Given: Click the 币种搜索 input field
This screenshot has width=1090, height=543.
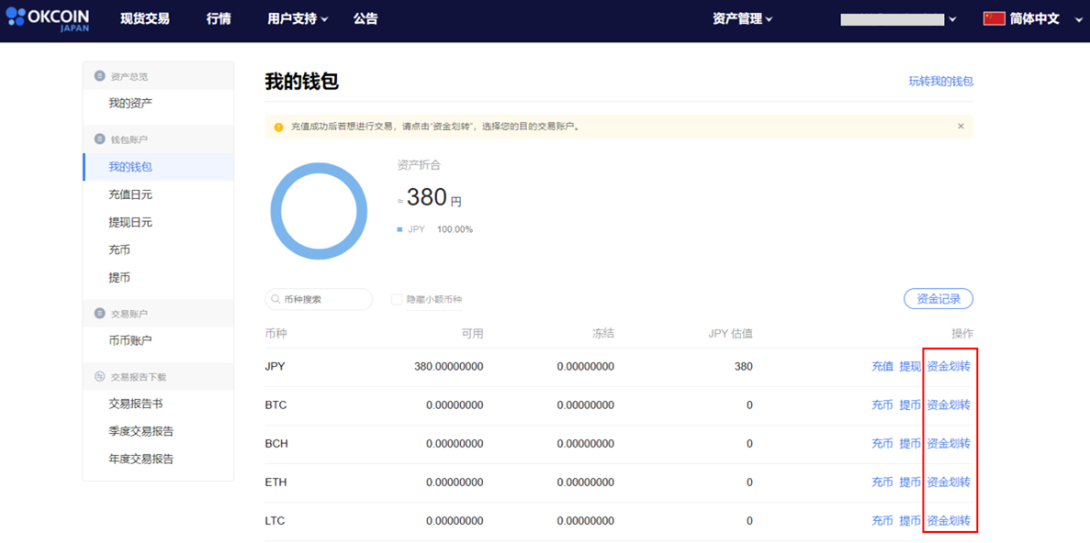Looking at the screenshot, I should coord(319,299).
